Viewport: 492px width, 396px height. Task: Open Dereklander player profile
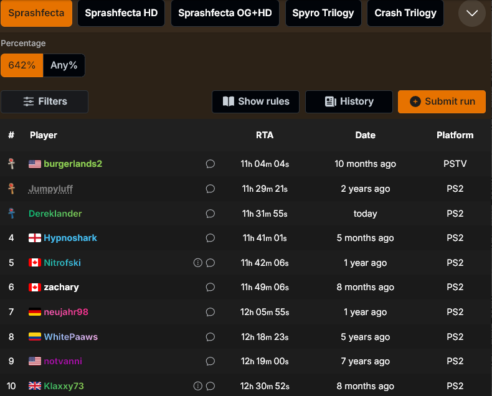coord(55,214)
